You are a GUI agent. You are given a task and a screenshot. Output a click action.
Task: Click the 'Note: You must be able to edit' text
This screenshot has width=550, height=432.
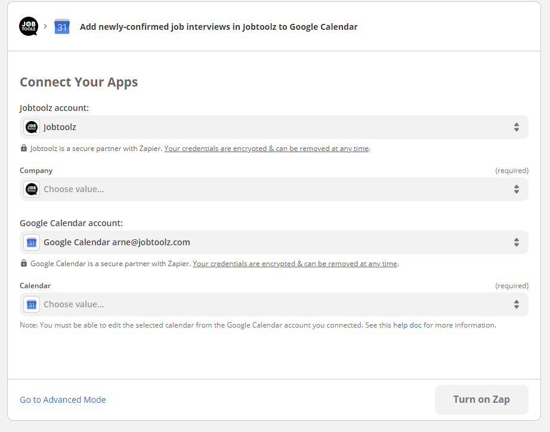[258, 325]
